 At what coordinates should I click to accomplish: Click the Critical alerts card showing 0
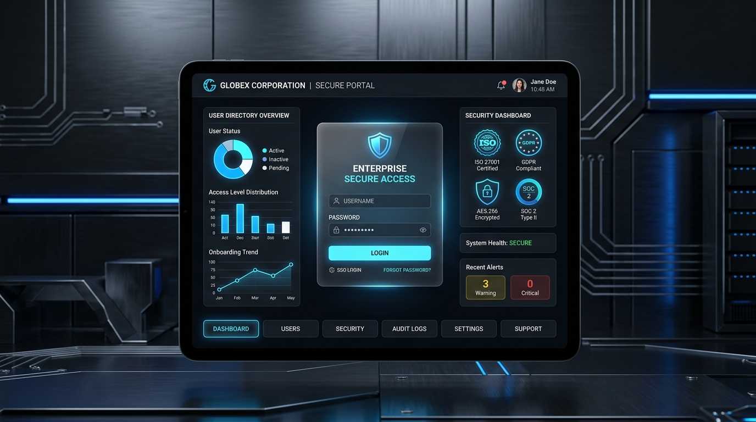point(530,287)
